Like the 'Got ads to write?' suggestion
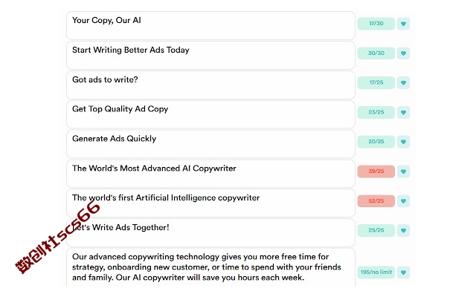Screen dimensions: 476x297 (x=403, y=82)
